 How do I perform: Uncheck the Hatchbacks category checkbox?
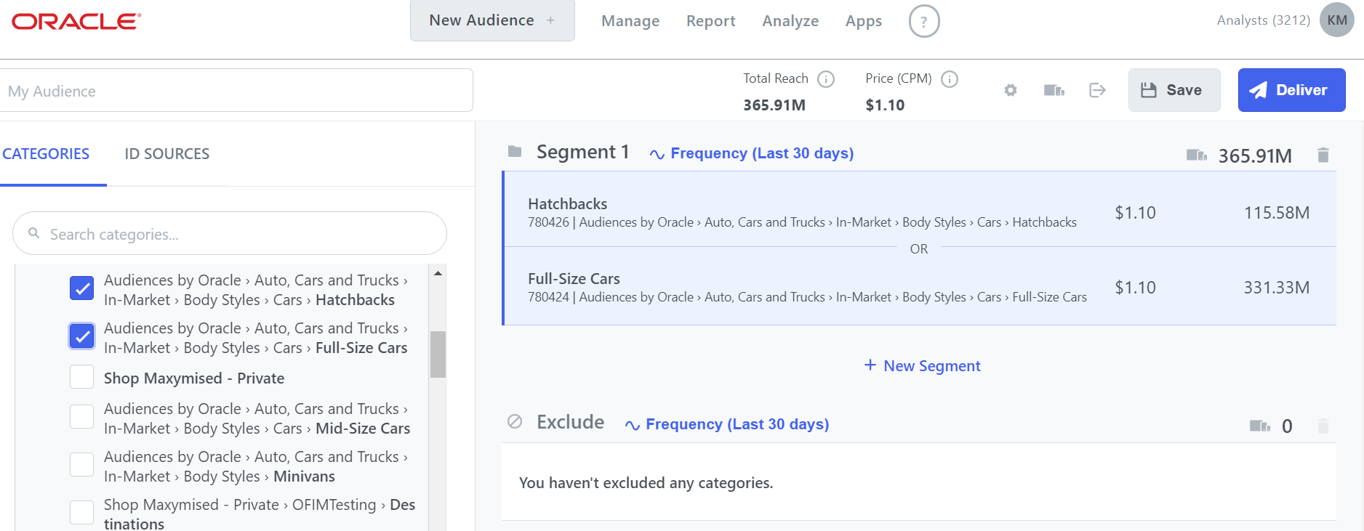pyautogui.click(x=82, y=288)
